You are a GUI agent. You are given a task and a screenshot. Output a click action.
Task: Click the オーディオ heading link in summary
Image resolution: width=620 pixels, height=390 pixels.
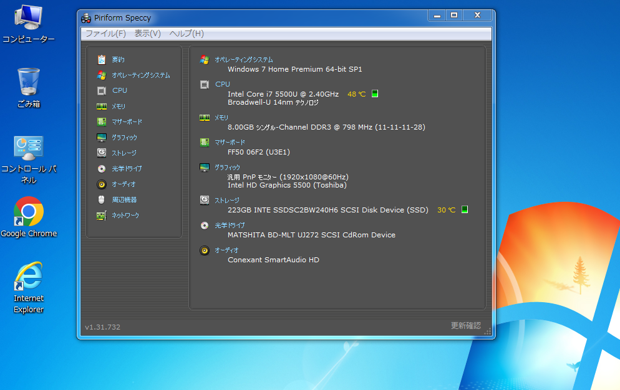coord(226,250)
